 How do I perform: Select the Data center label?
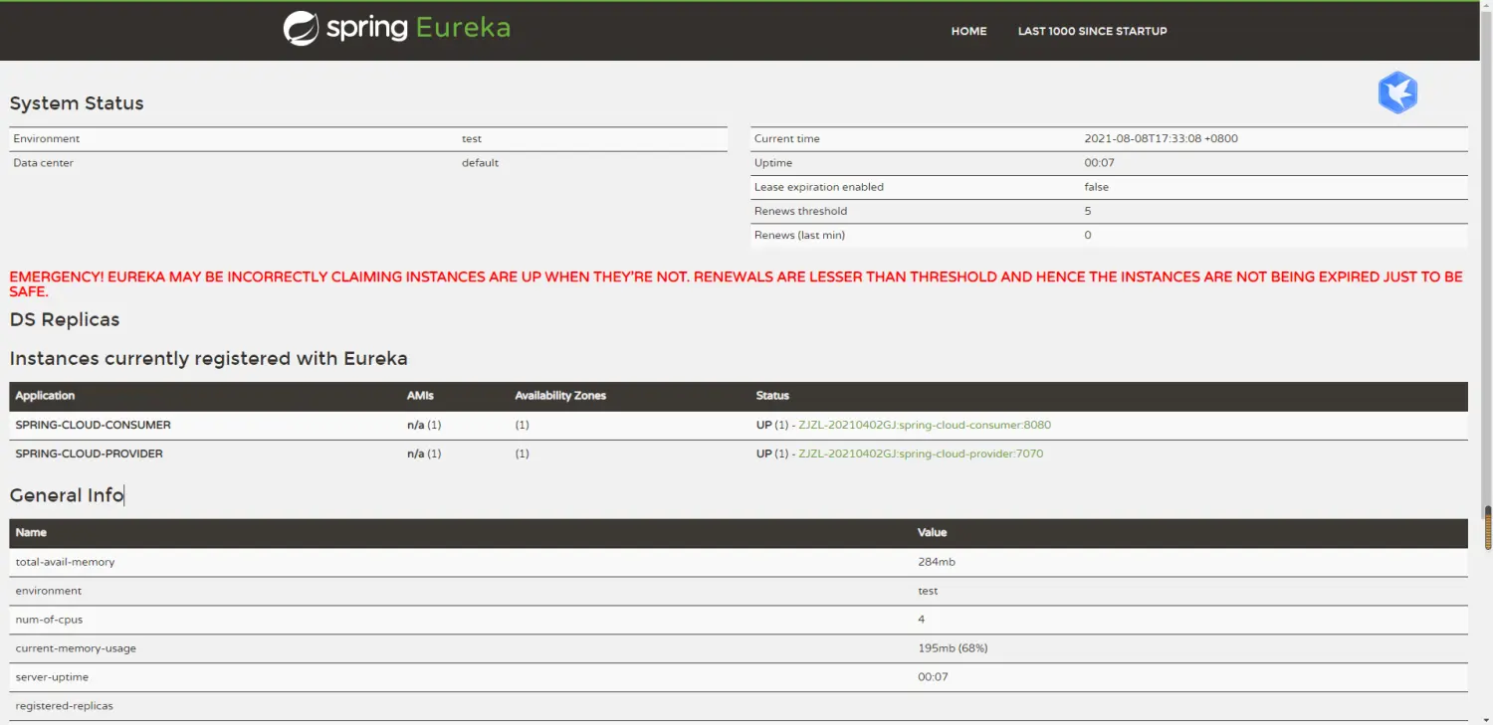point(43,163)
